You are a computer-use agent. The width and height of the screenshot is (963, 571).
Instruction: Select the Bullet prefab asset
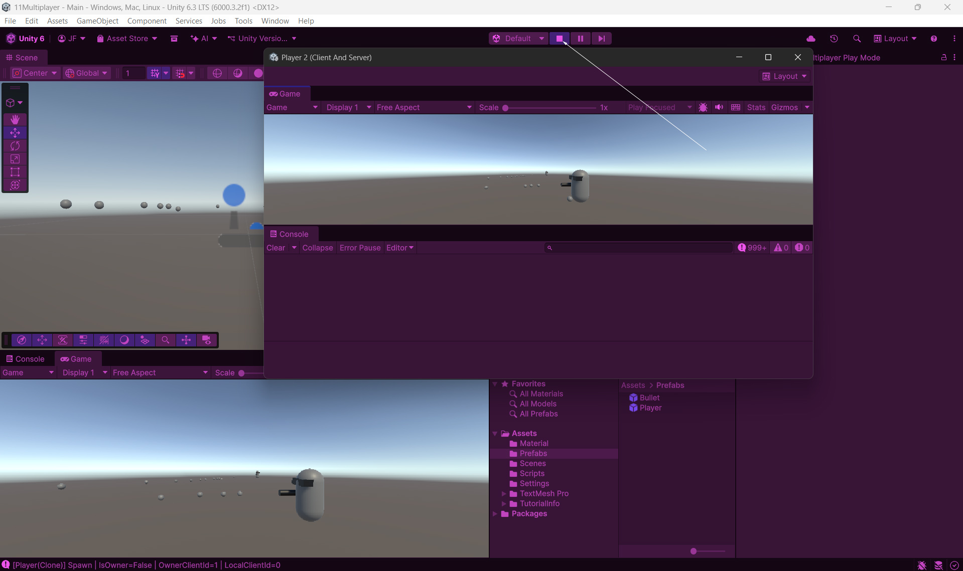click(649, 398)
